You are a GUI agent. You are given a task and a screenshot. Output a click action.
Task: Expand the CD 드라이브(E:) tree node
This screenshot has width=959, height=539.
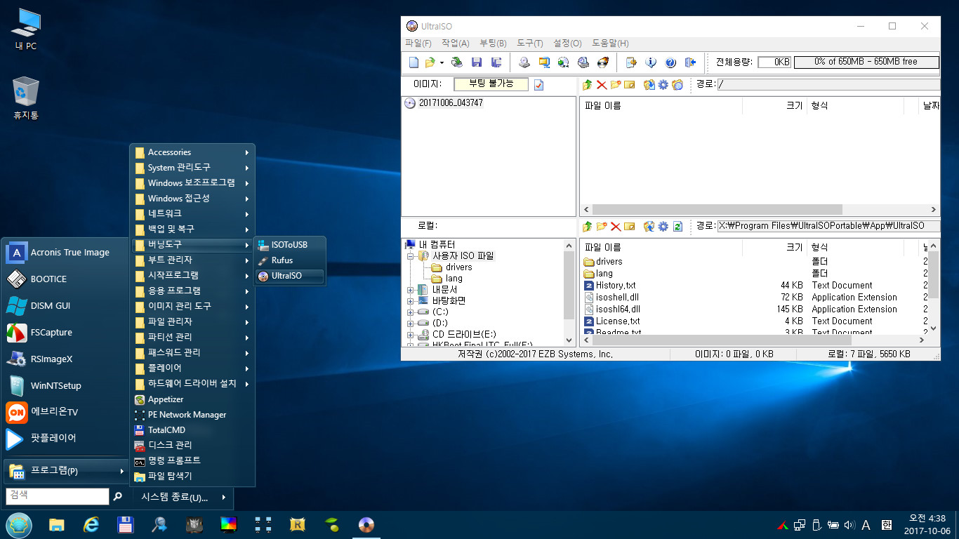[411, 334]
